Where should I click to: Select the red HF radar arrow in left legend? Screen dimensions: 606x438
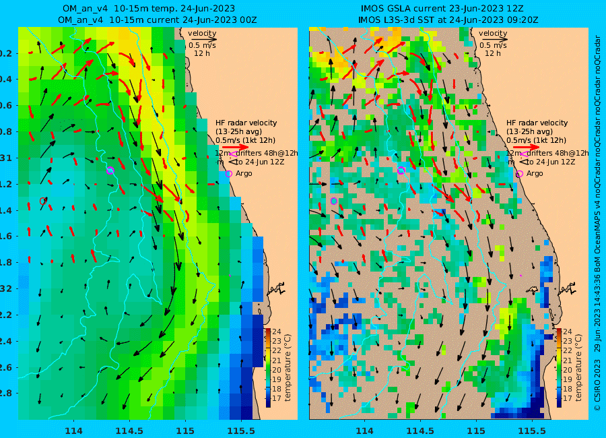point(236,147)
